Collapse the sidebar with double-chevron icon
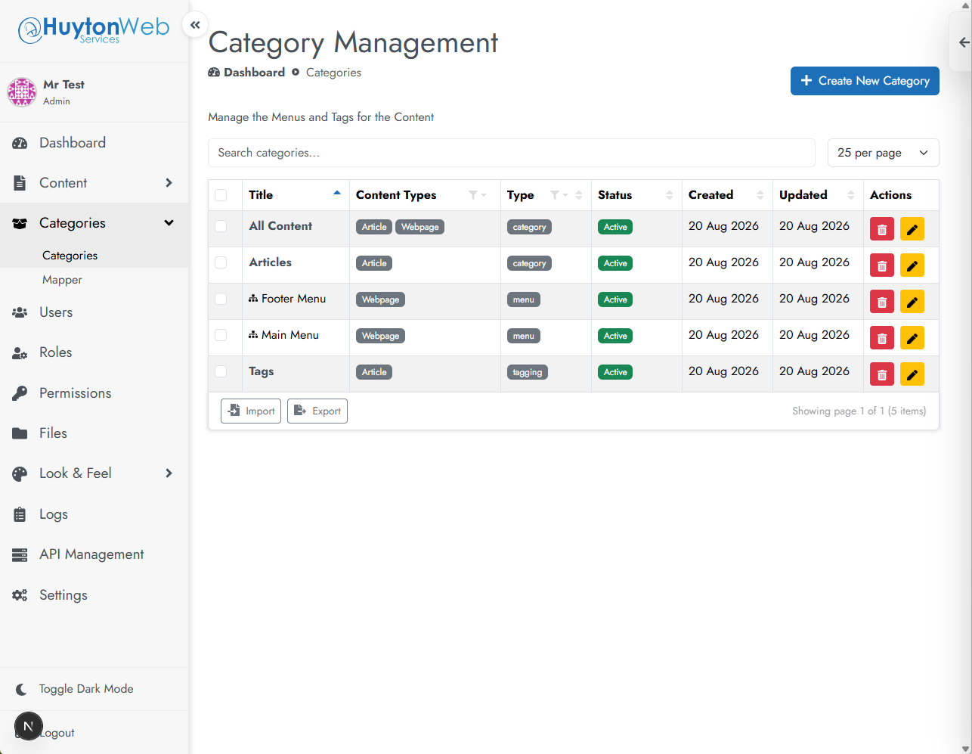 click(x=195, y=25)
